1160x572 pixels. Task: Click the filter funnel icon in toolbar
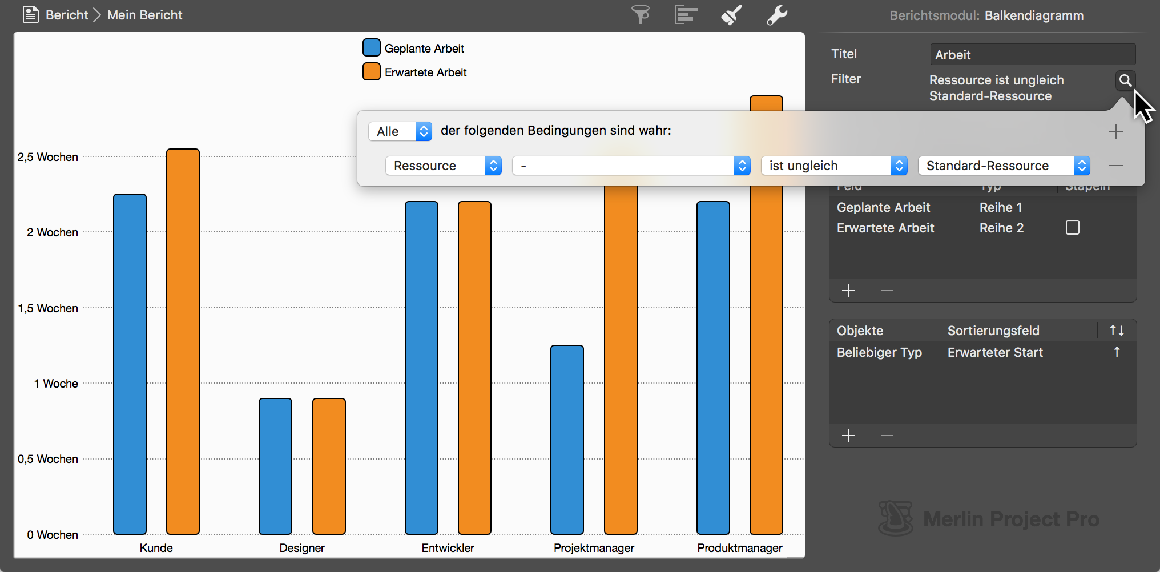click(x=641, y=15)
